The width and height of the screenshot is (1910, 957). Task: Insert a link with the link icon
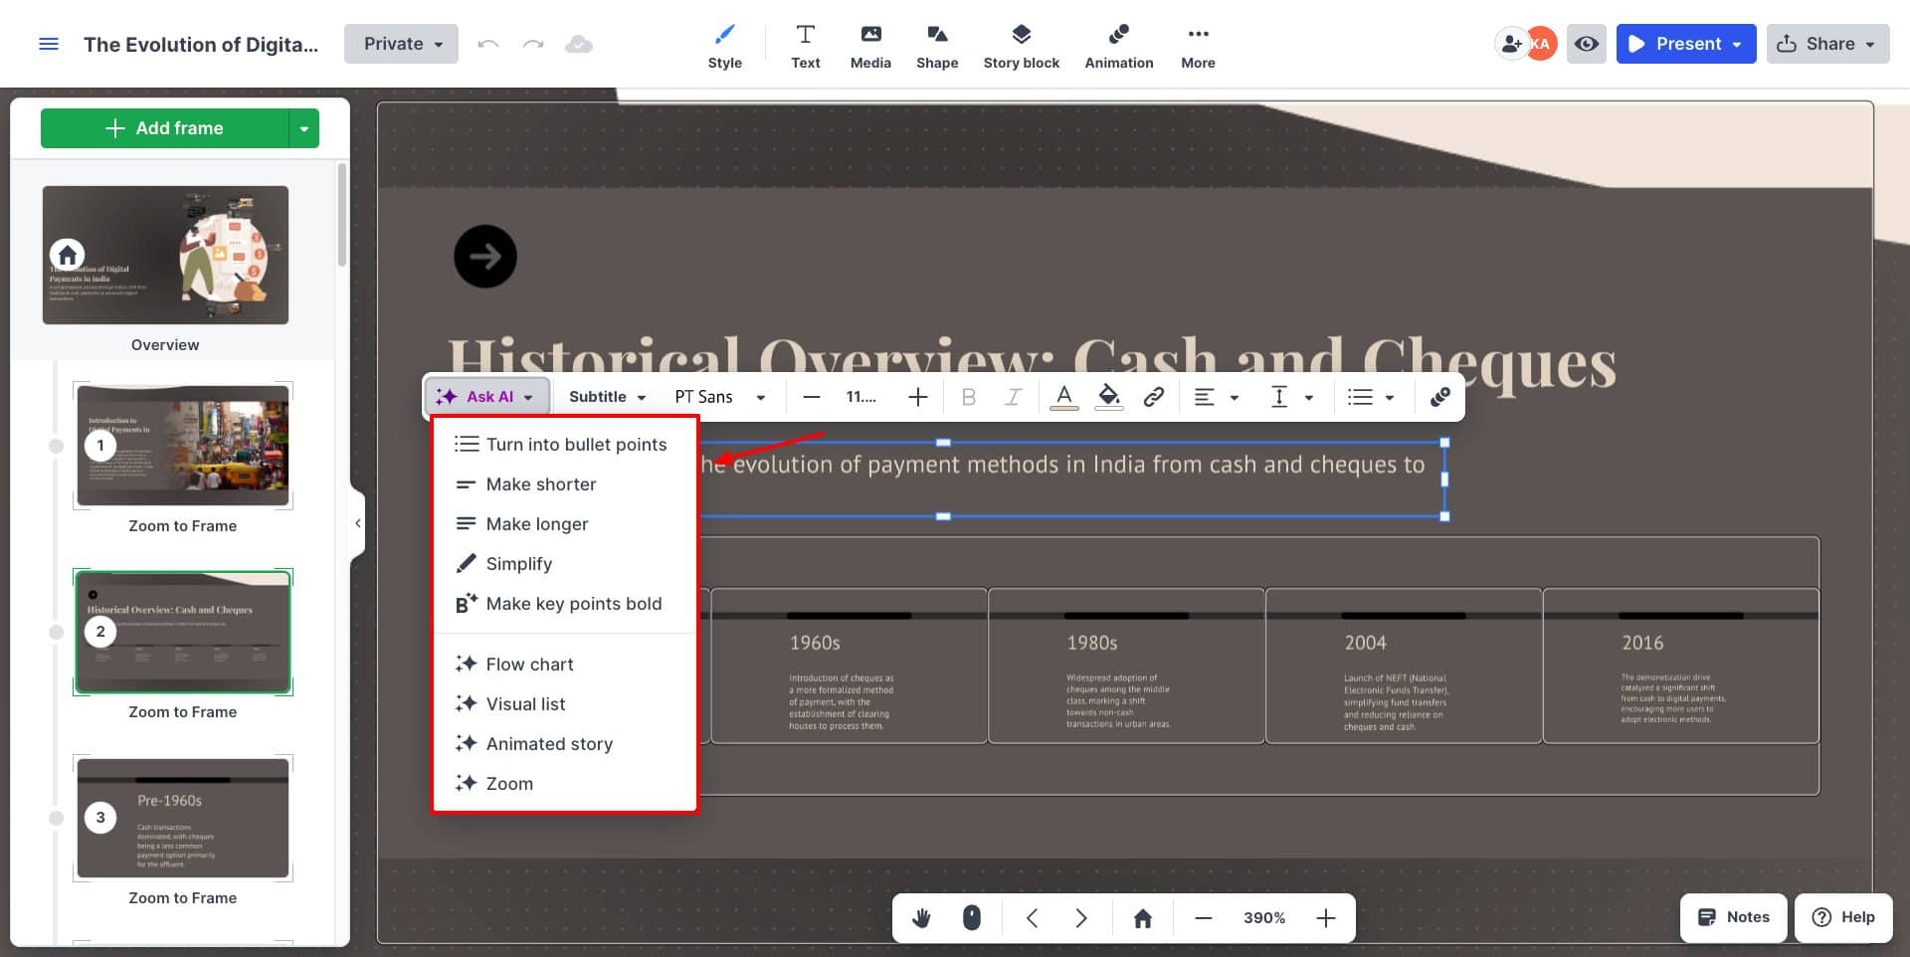1153,397
